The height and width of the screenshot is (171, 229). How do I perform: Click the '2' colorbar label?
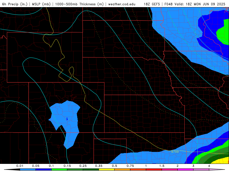177,166
